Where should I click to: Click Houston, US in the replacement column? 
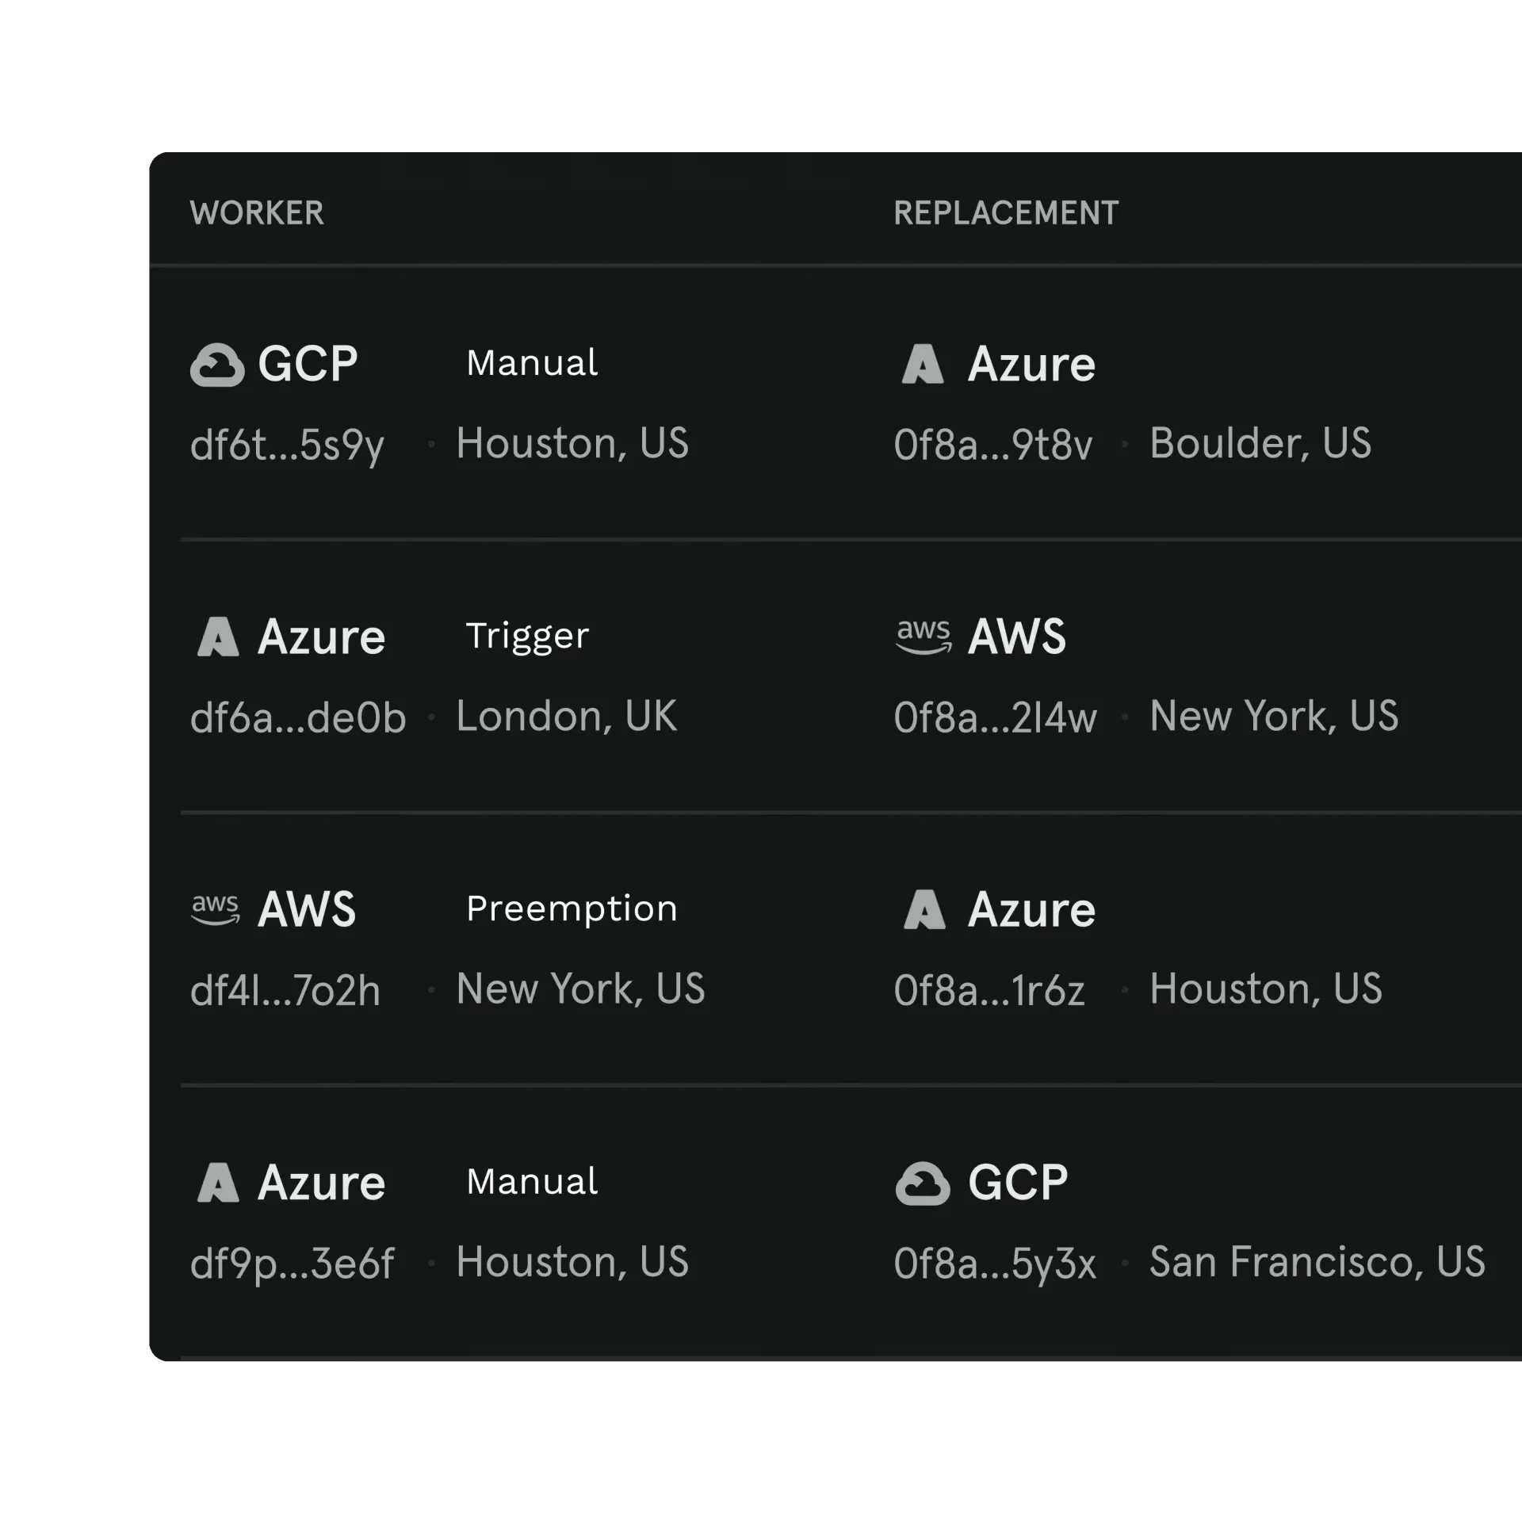point(1266,989)
